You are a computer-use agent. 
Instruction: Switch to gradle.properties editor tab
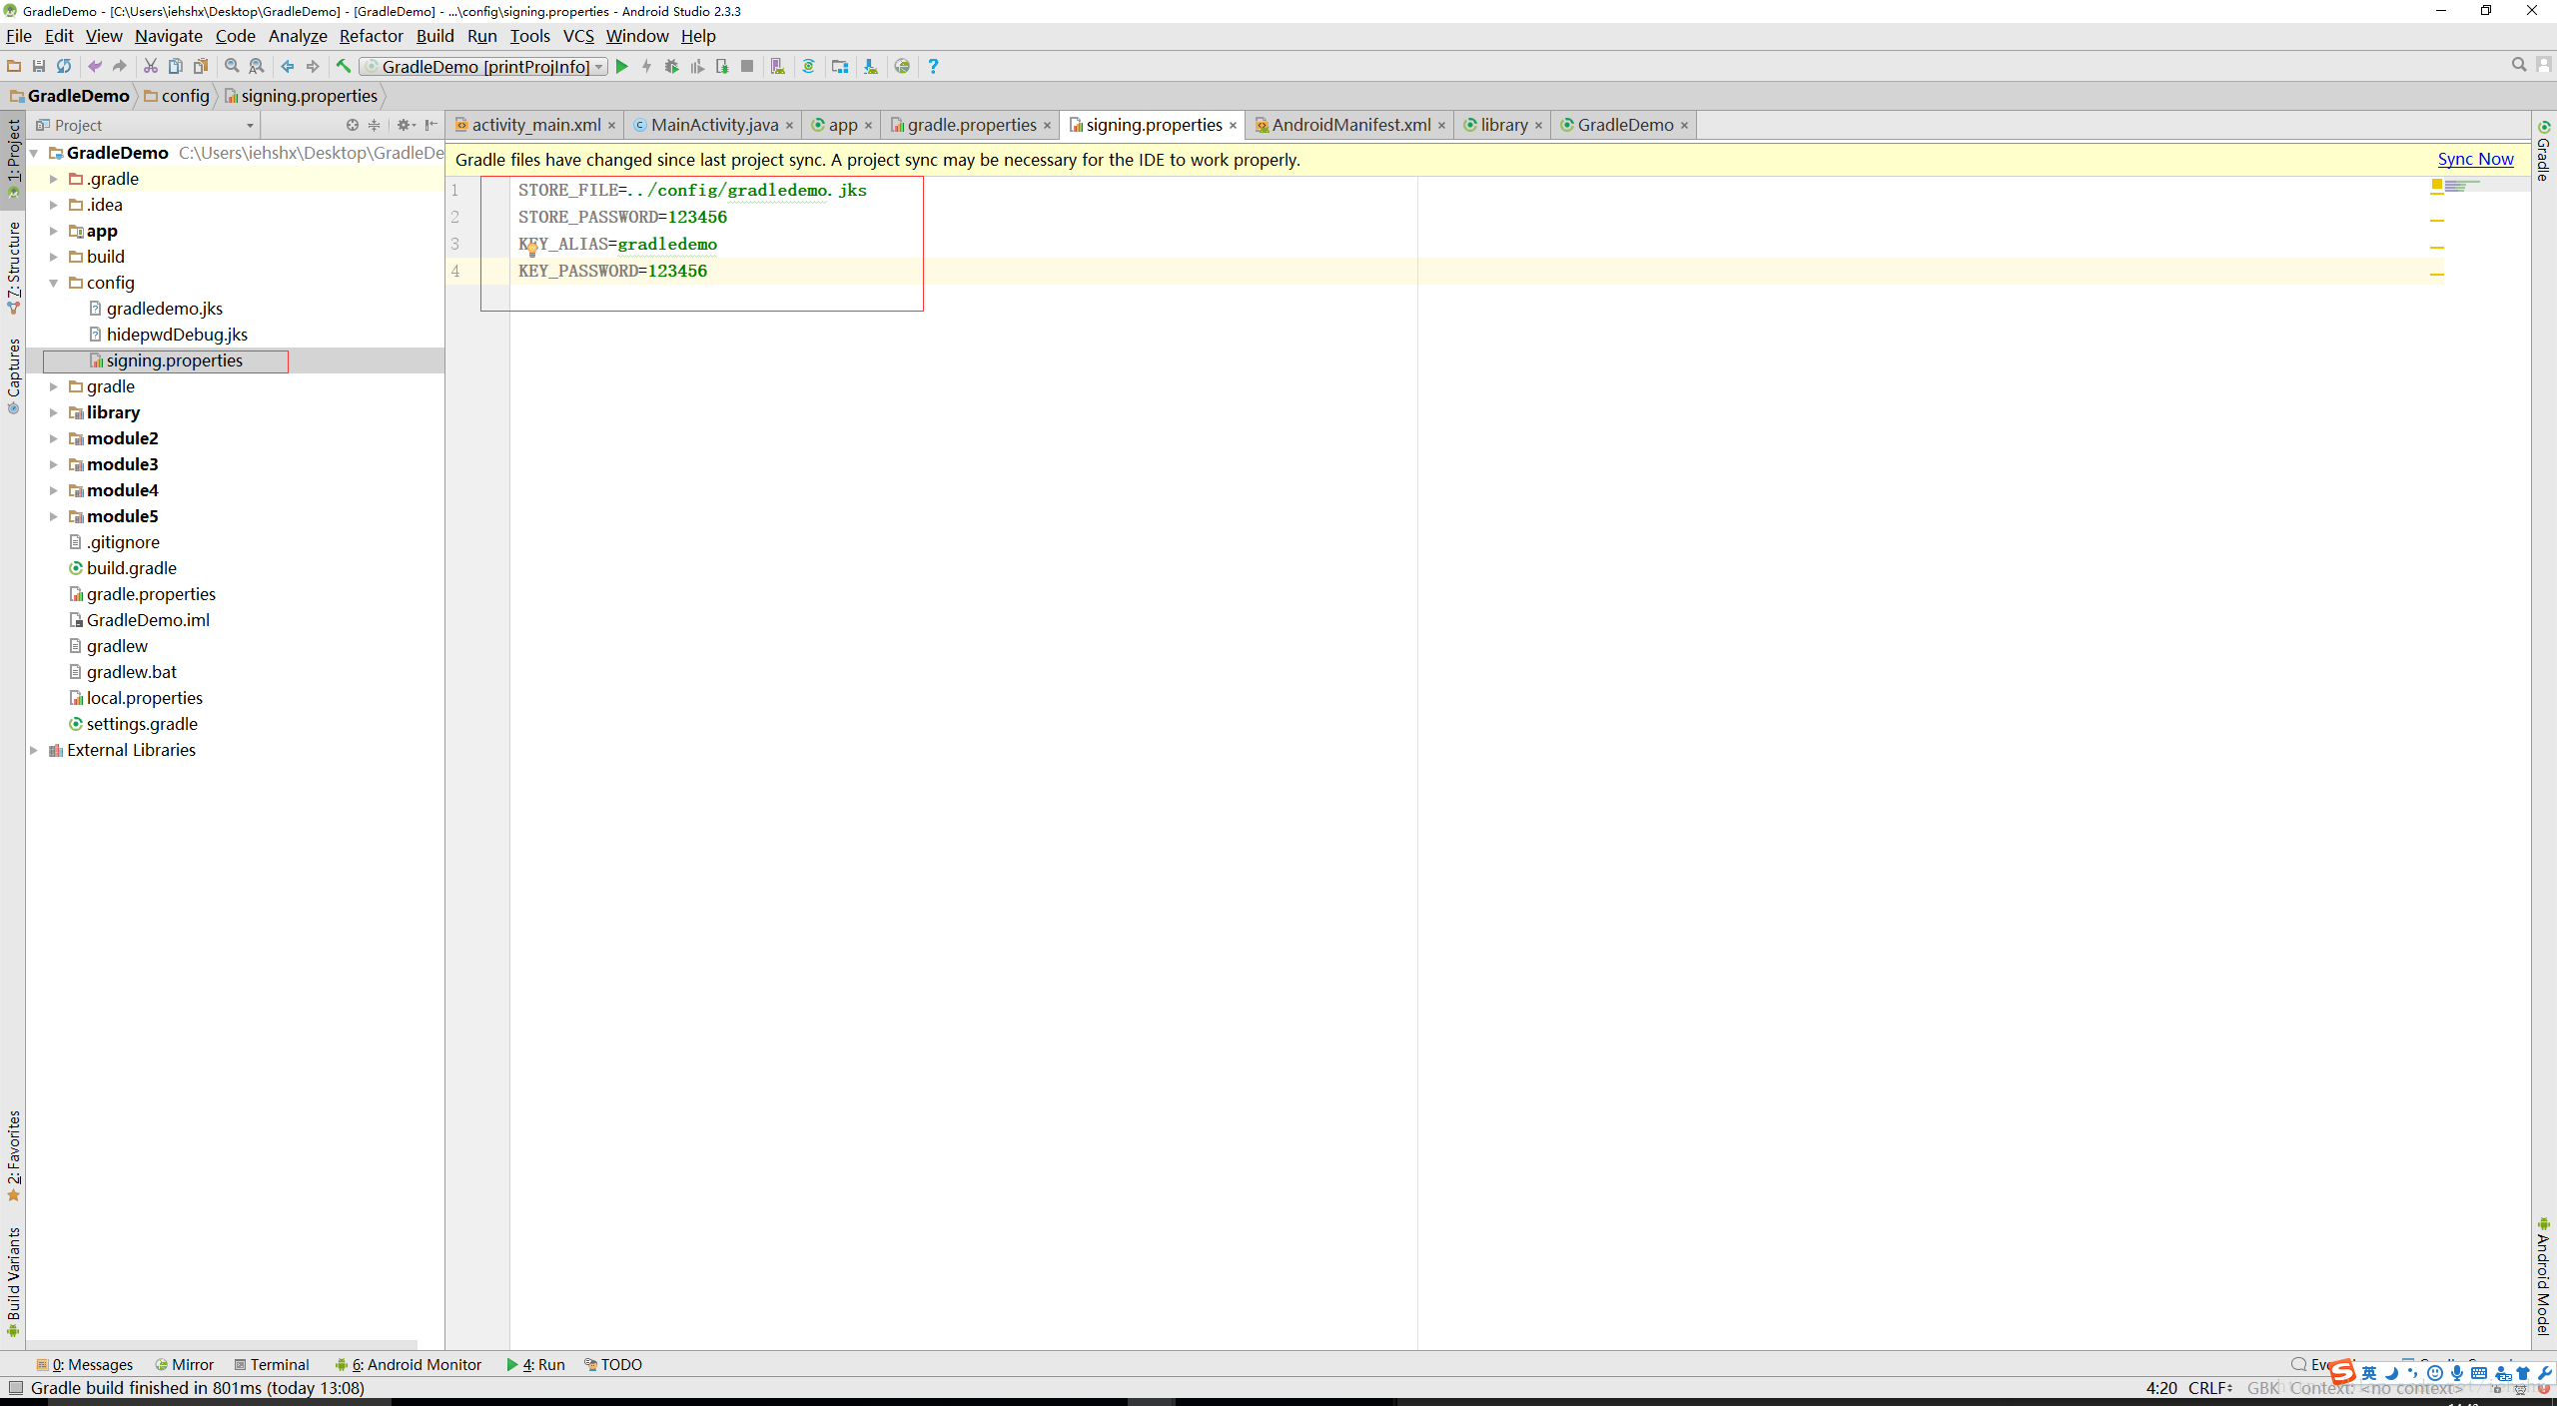tap(971, 125)
